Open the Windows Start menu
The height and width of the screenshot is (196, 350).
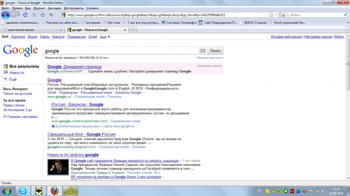click(x=7, y=191)
